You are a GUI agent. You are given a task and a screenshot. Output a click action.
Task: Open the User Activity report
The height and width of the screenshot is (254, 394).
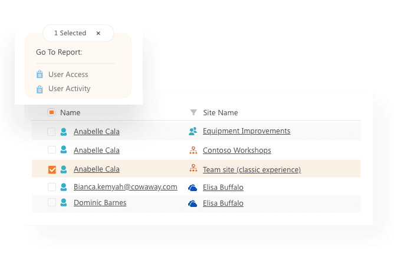click(70, 89)
